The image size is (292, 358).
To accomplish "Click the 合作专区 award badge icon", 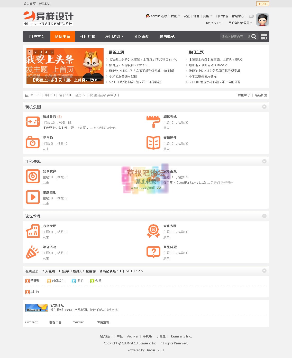I will click(153, 231).
